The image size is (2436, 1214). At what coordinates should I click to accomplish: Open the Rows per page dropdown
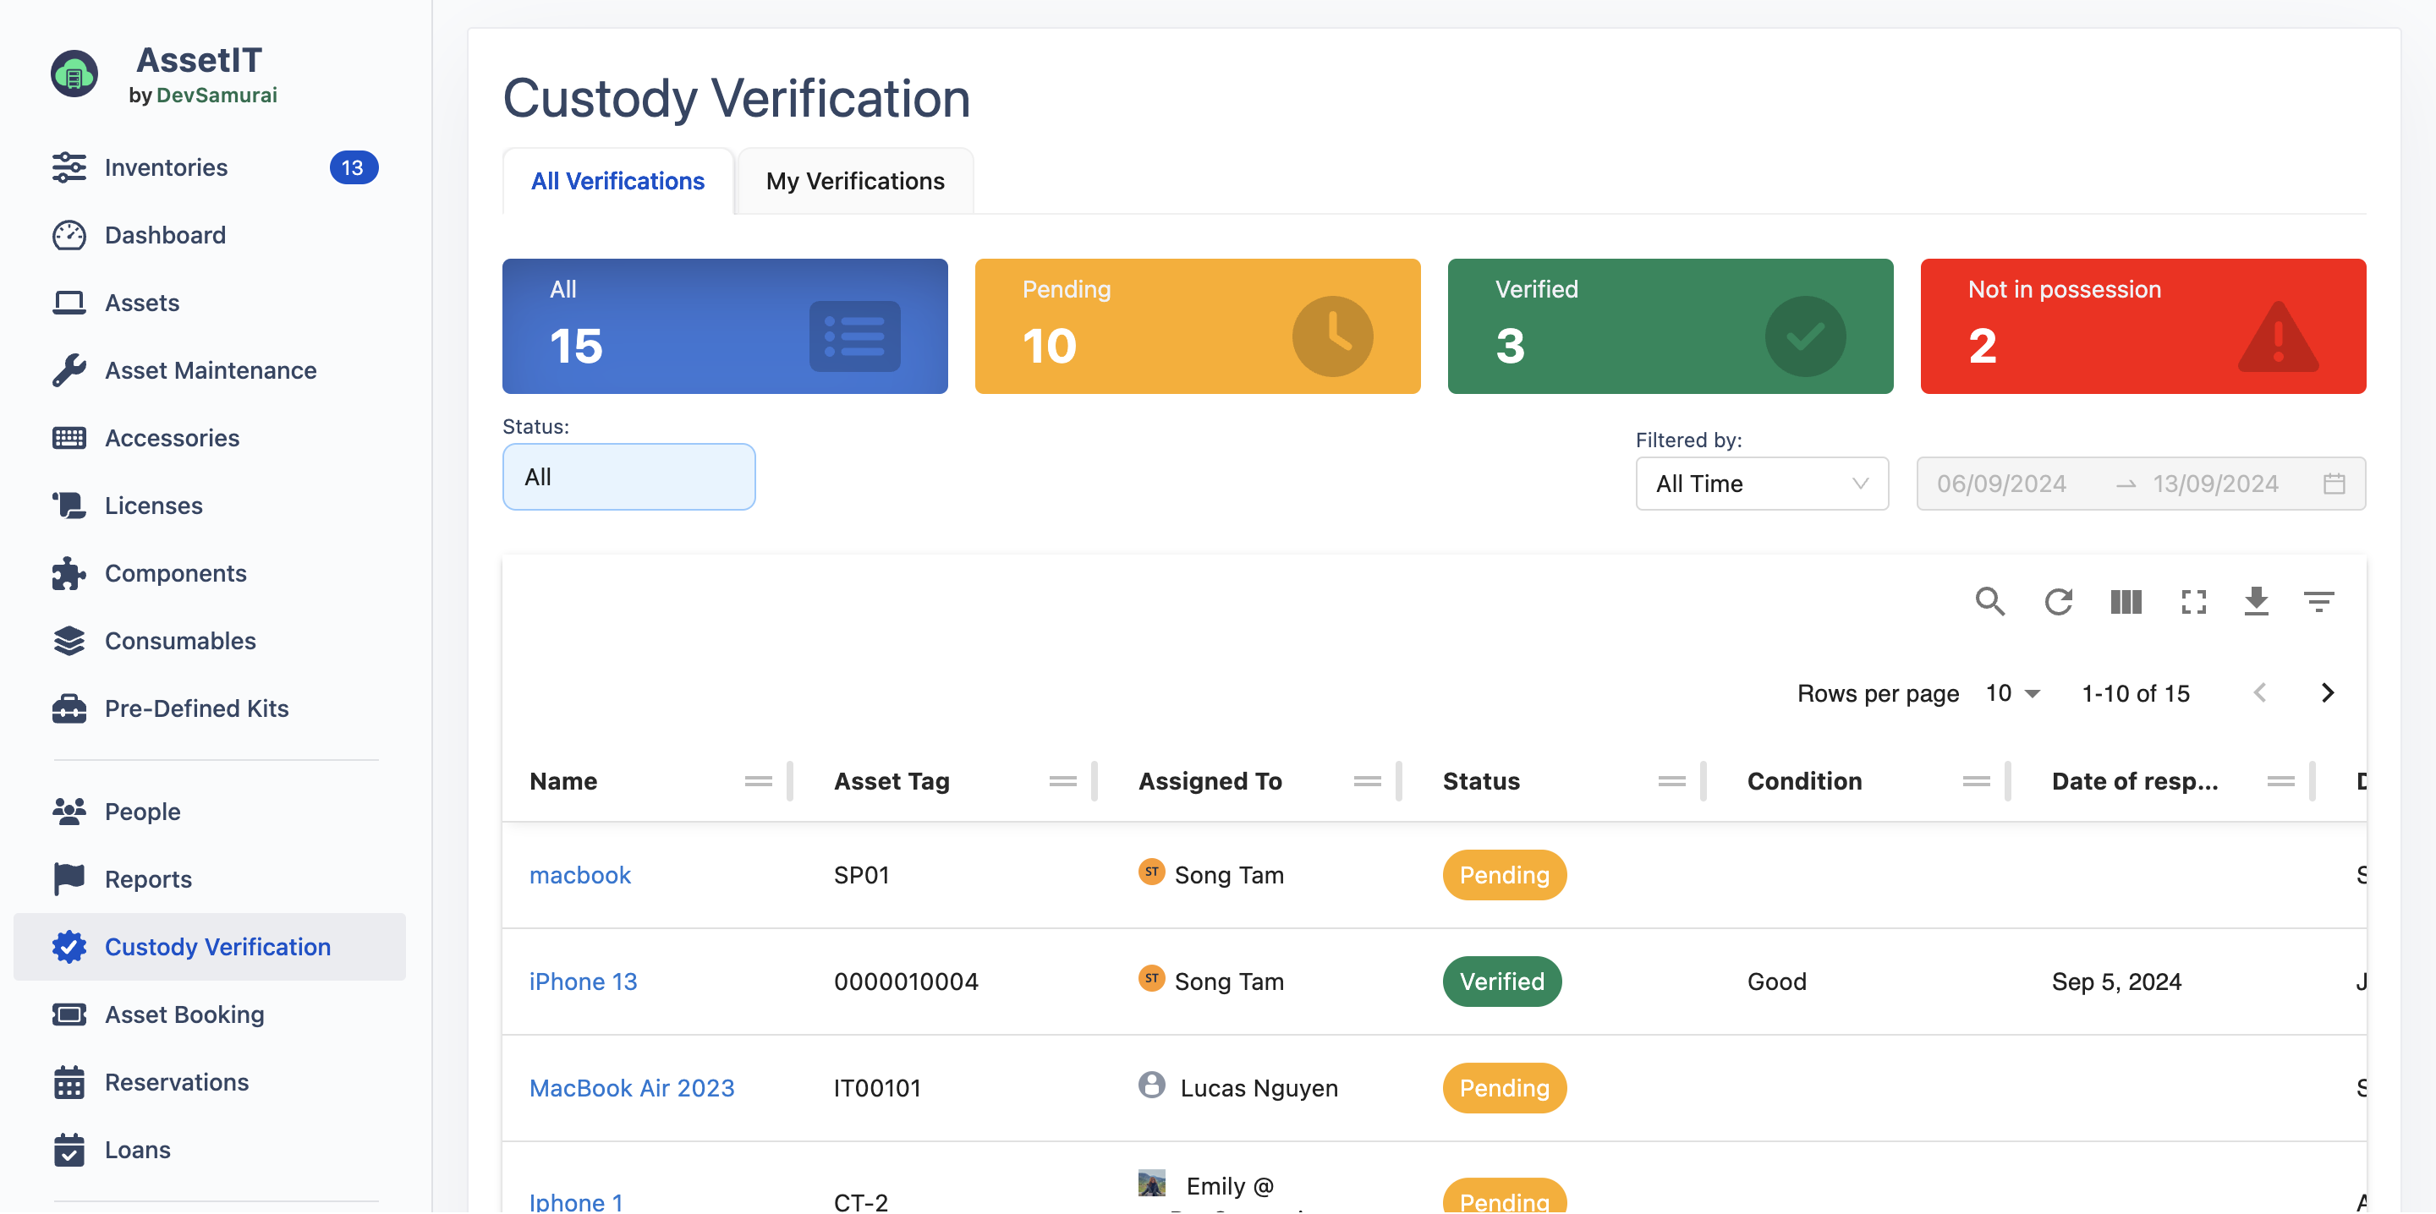2012,693
